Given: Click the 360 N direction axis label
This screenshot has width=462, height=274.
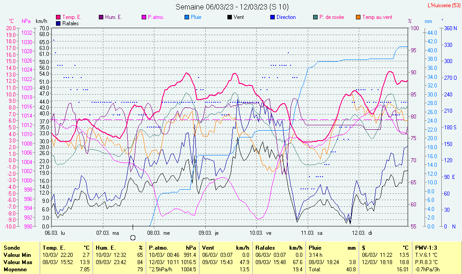Looking at the screenshot, I should coord(451,28).
